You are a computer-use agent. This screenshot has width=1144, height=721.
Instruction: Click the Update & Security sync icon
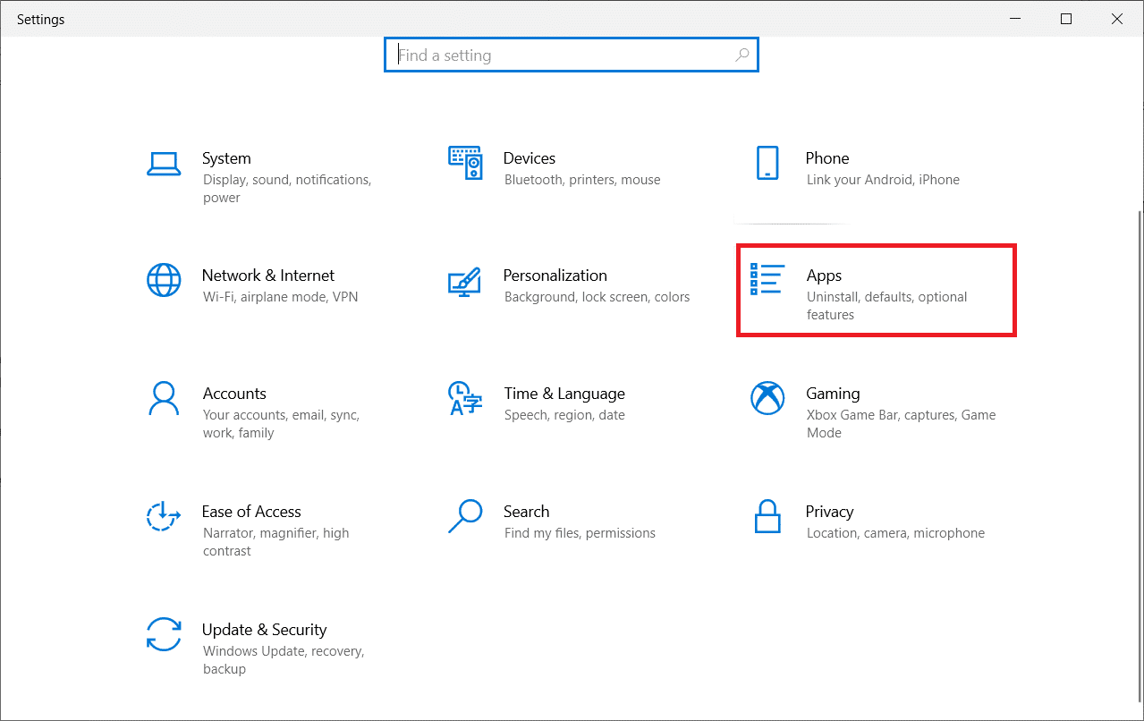coord(164,634)
